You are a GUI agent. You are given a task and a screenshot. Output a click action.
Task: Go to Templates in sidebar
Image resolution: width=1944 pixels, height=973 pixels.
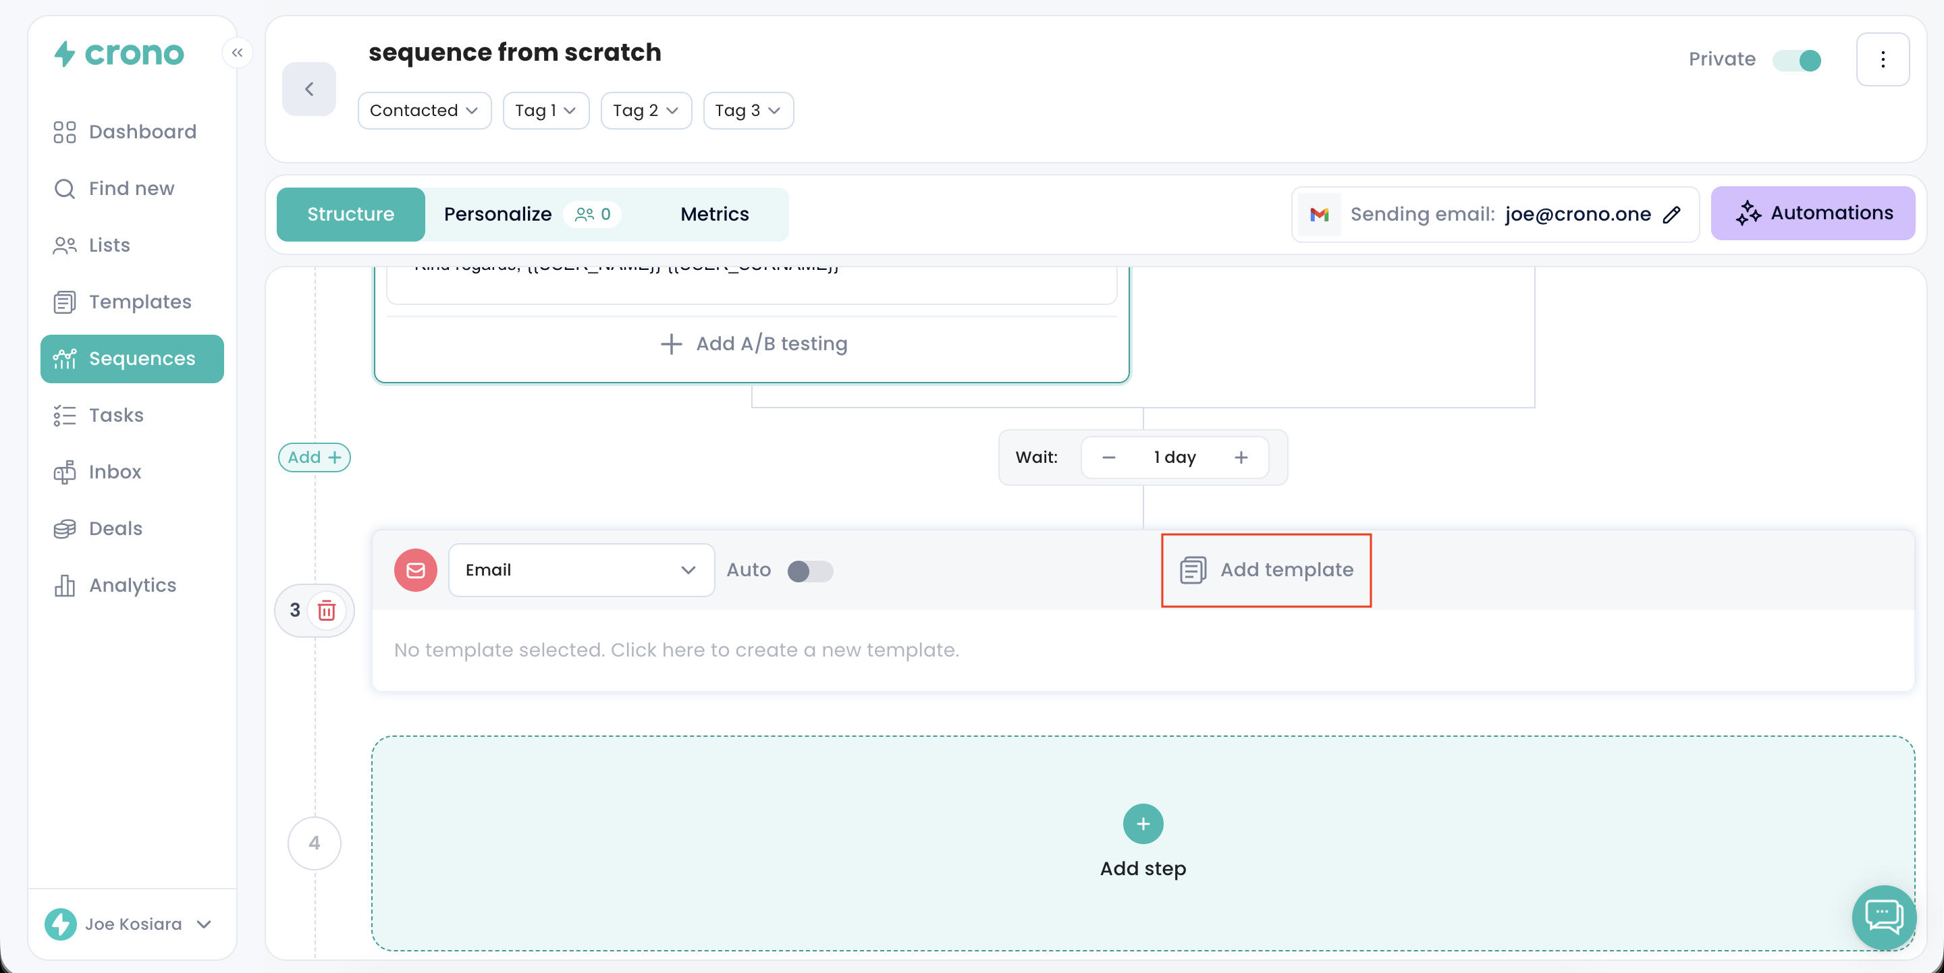[x=140, y=302]
